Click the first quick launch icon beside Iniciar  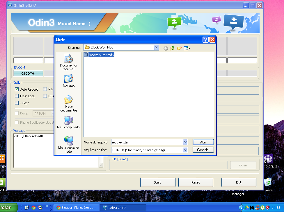[x=26, y=208]
